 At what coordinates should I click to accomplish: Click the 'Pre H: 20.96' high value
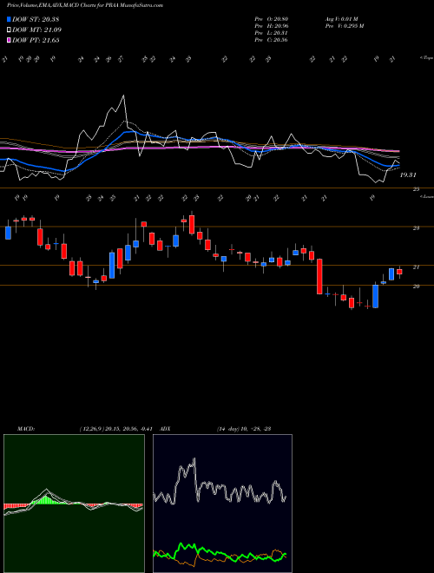271,26
